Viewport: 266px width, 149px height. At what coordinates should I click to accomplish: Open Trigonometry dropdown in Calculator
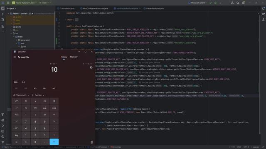pyautogui.click(x=21, y=95)
